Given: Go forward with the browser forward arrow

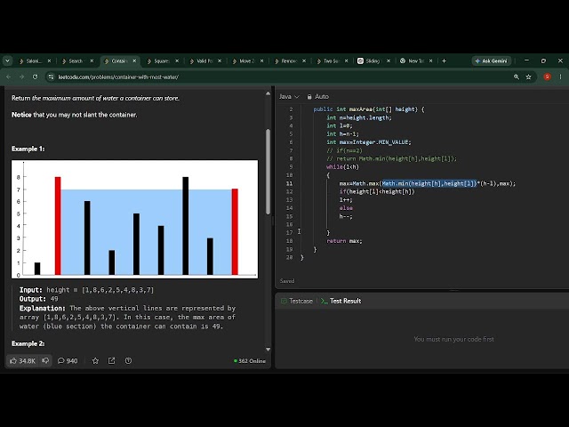Looking at the screenshot, I should [21, 77].
